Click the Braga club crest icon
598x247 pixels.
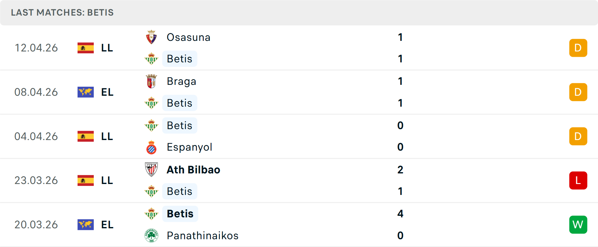(x=151, y=81)
